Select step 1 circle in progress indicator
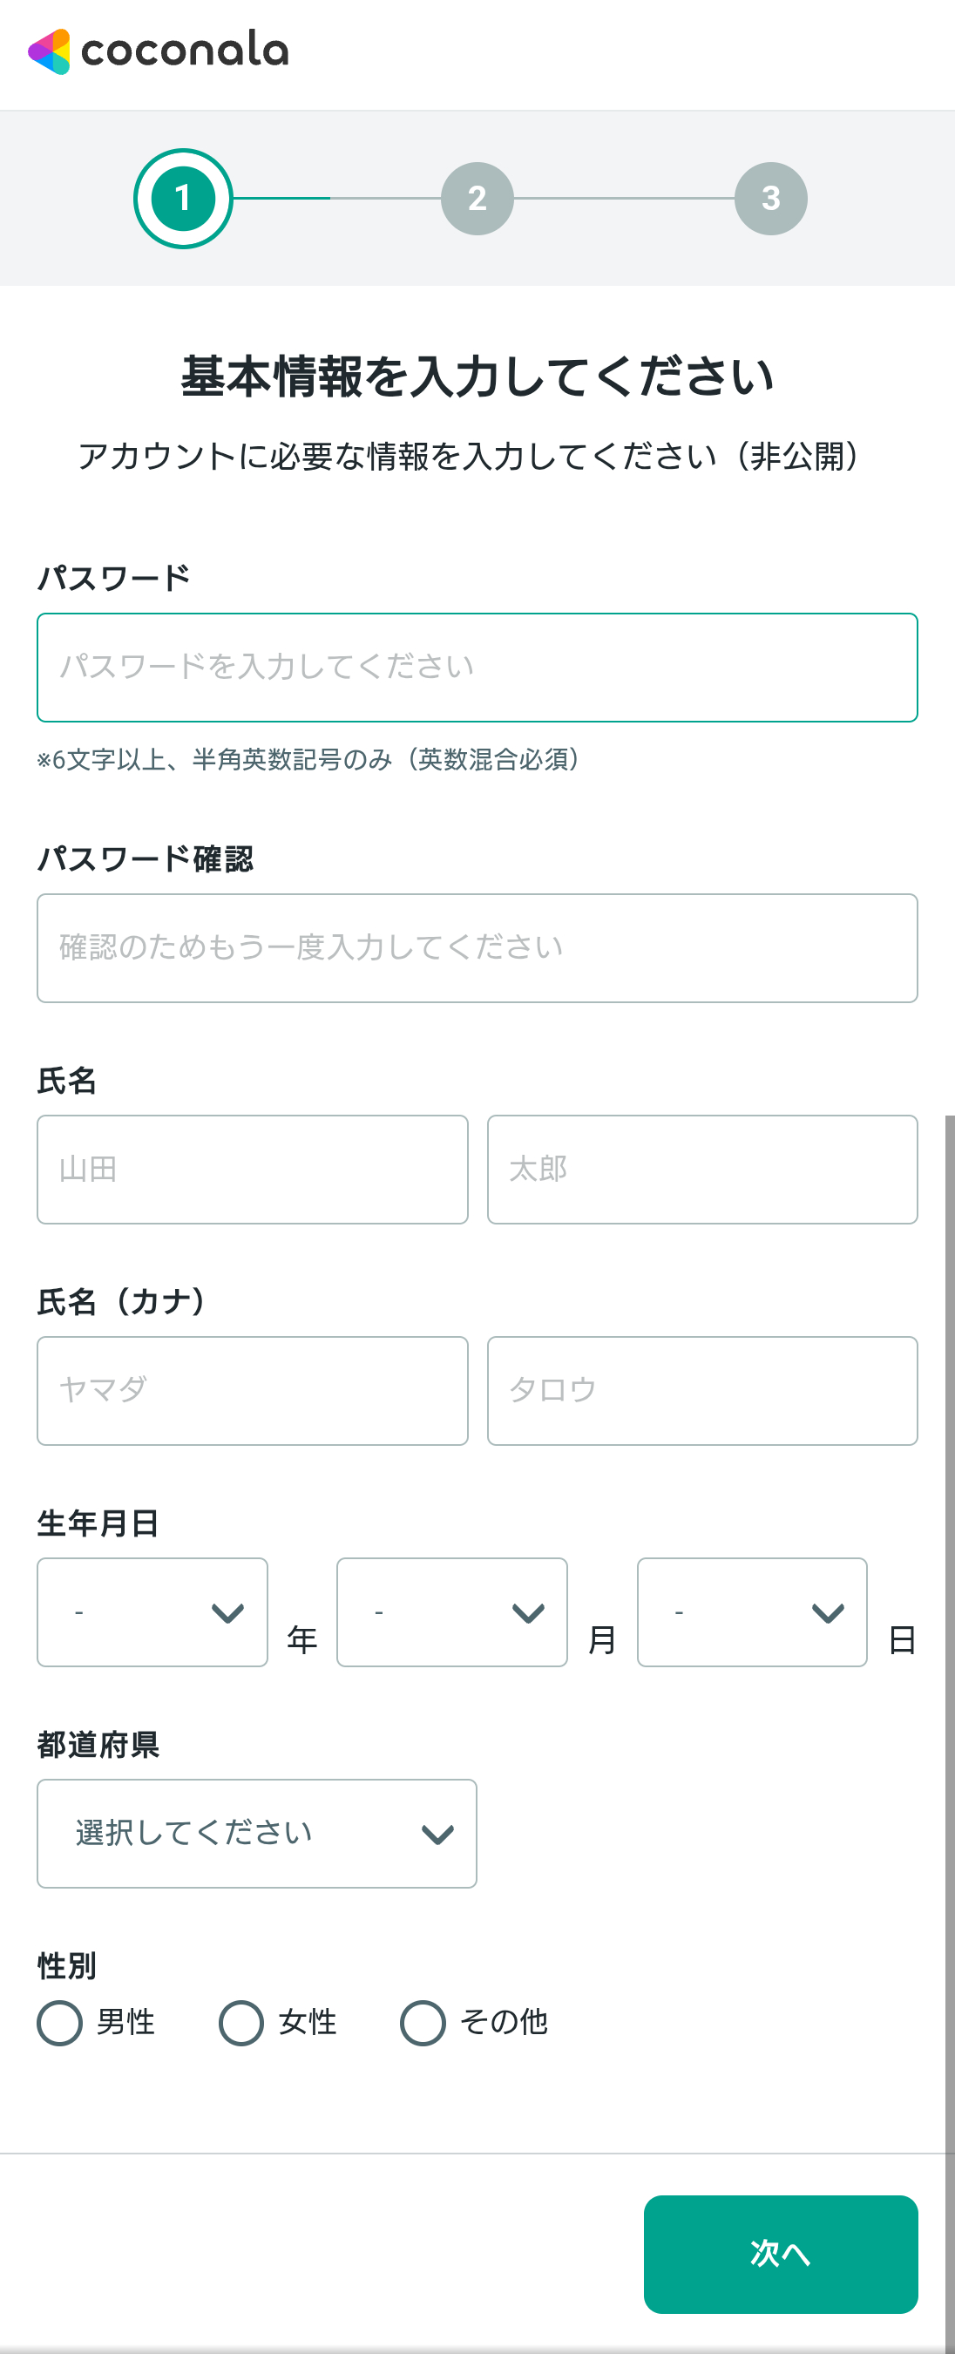955x2354 pixels. pyautogui.click(x=183, y=199)
